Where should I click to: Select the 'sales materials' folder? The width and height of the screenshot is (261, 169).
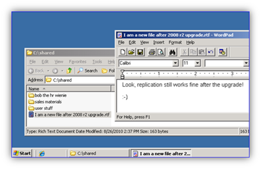pyautogui.click(x=45, y=102)
